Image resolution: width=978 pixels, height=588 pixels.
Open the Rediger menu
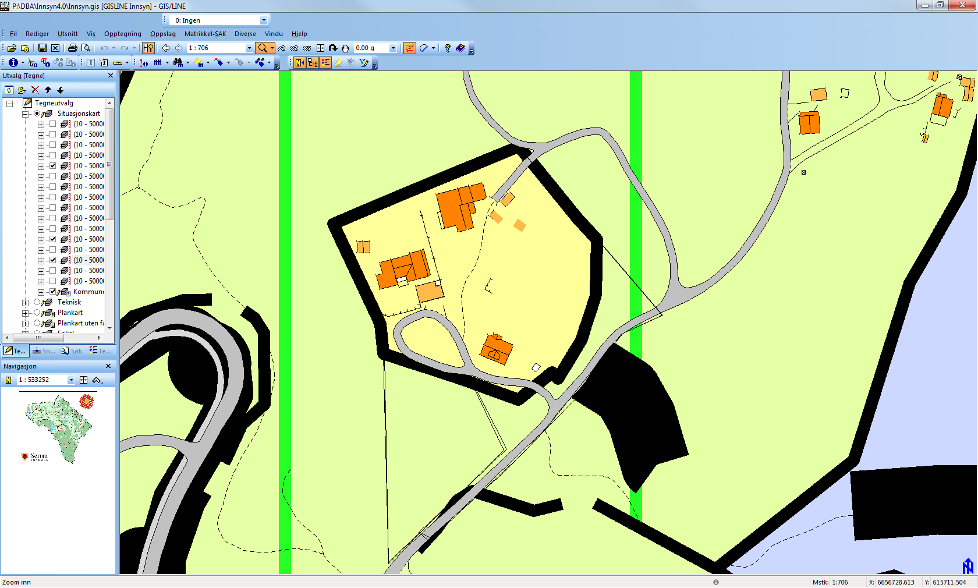(x=37, y=34)
